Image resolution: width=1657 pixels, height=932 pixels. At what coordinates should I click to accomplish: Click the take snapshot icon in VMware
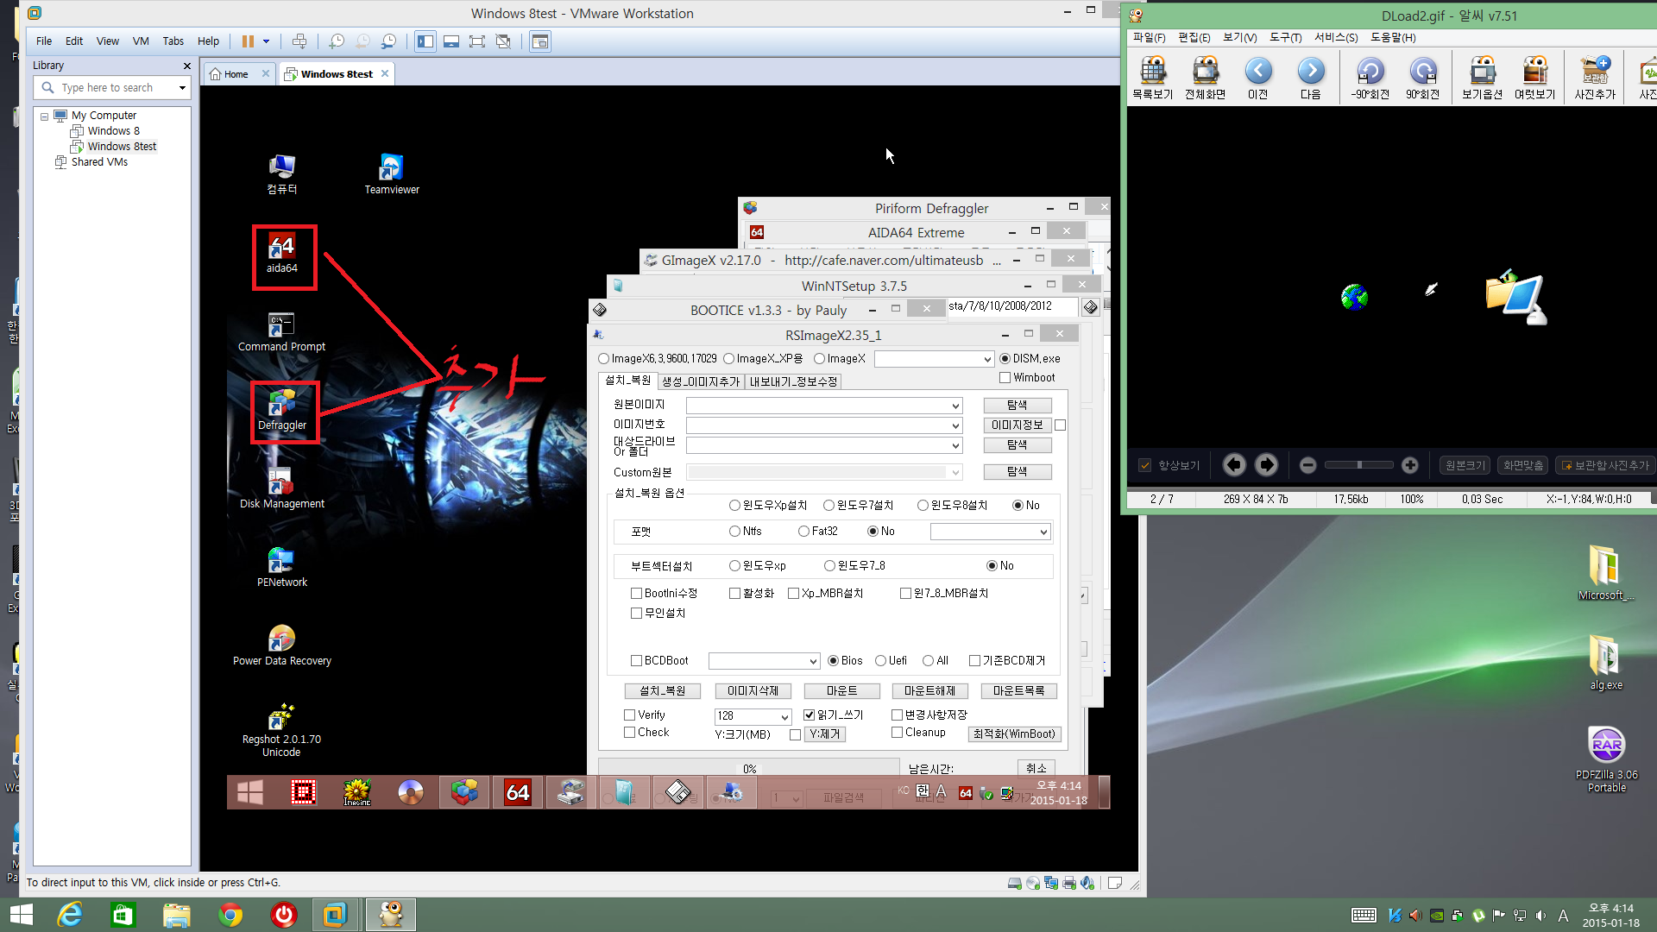coord(337,41)
